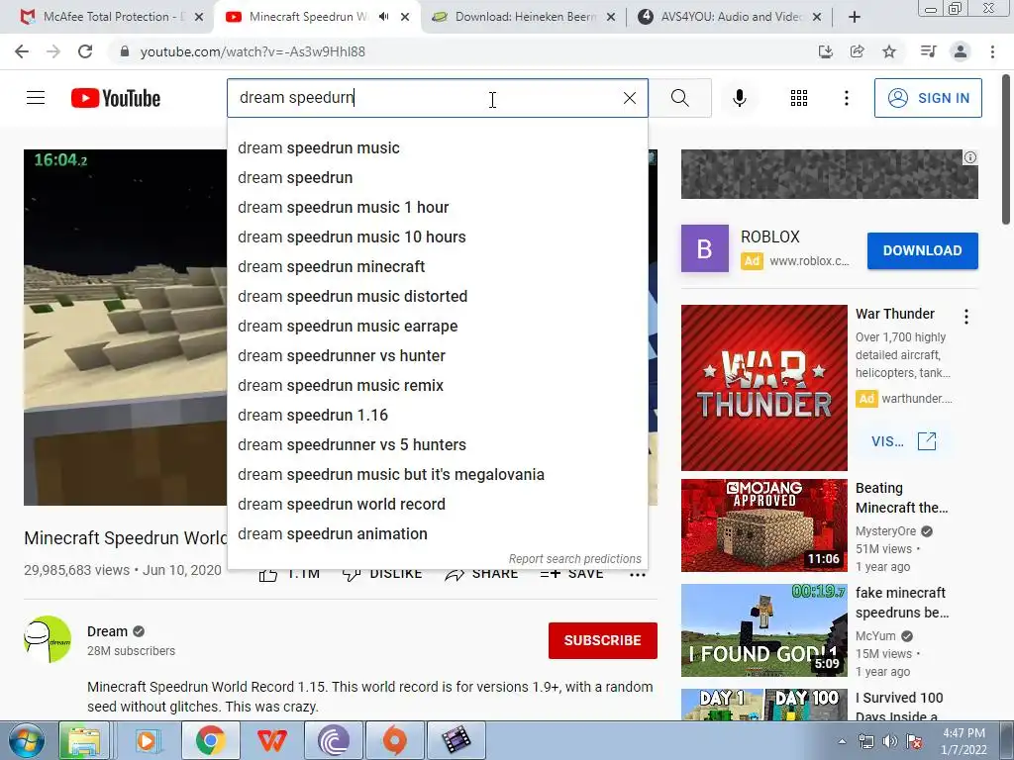Choose suggestion "dream speedrunner vs 5 hunters"

click(437, 445)
